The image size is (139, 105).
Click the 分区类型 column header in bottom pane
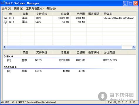(116, 52)
